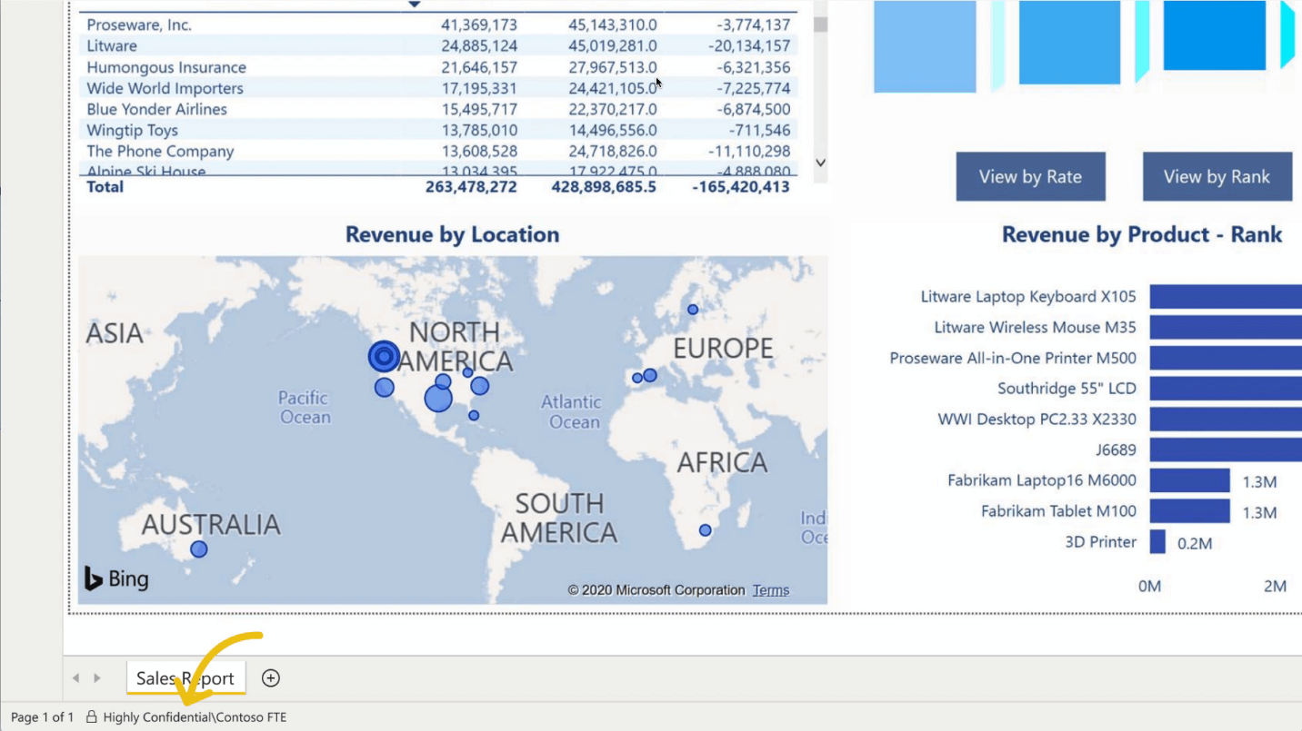Click table vertical scrollbar thumb
Viewport: 1302px width, 731px height.
click(820, 25)
